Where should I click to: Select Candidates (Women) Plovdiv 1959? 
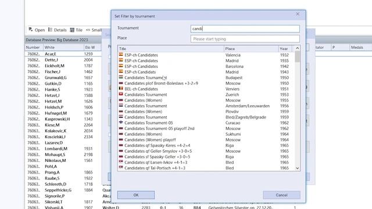pos(206,111)
